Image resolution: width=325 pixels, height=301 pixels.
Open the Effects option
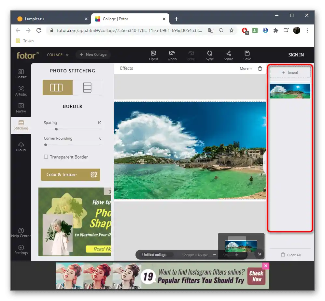(126, 68)
